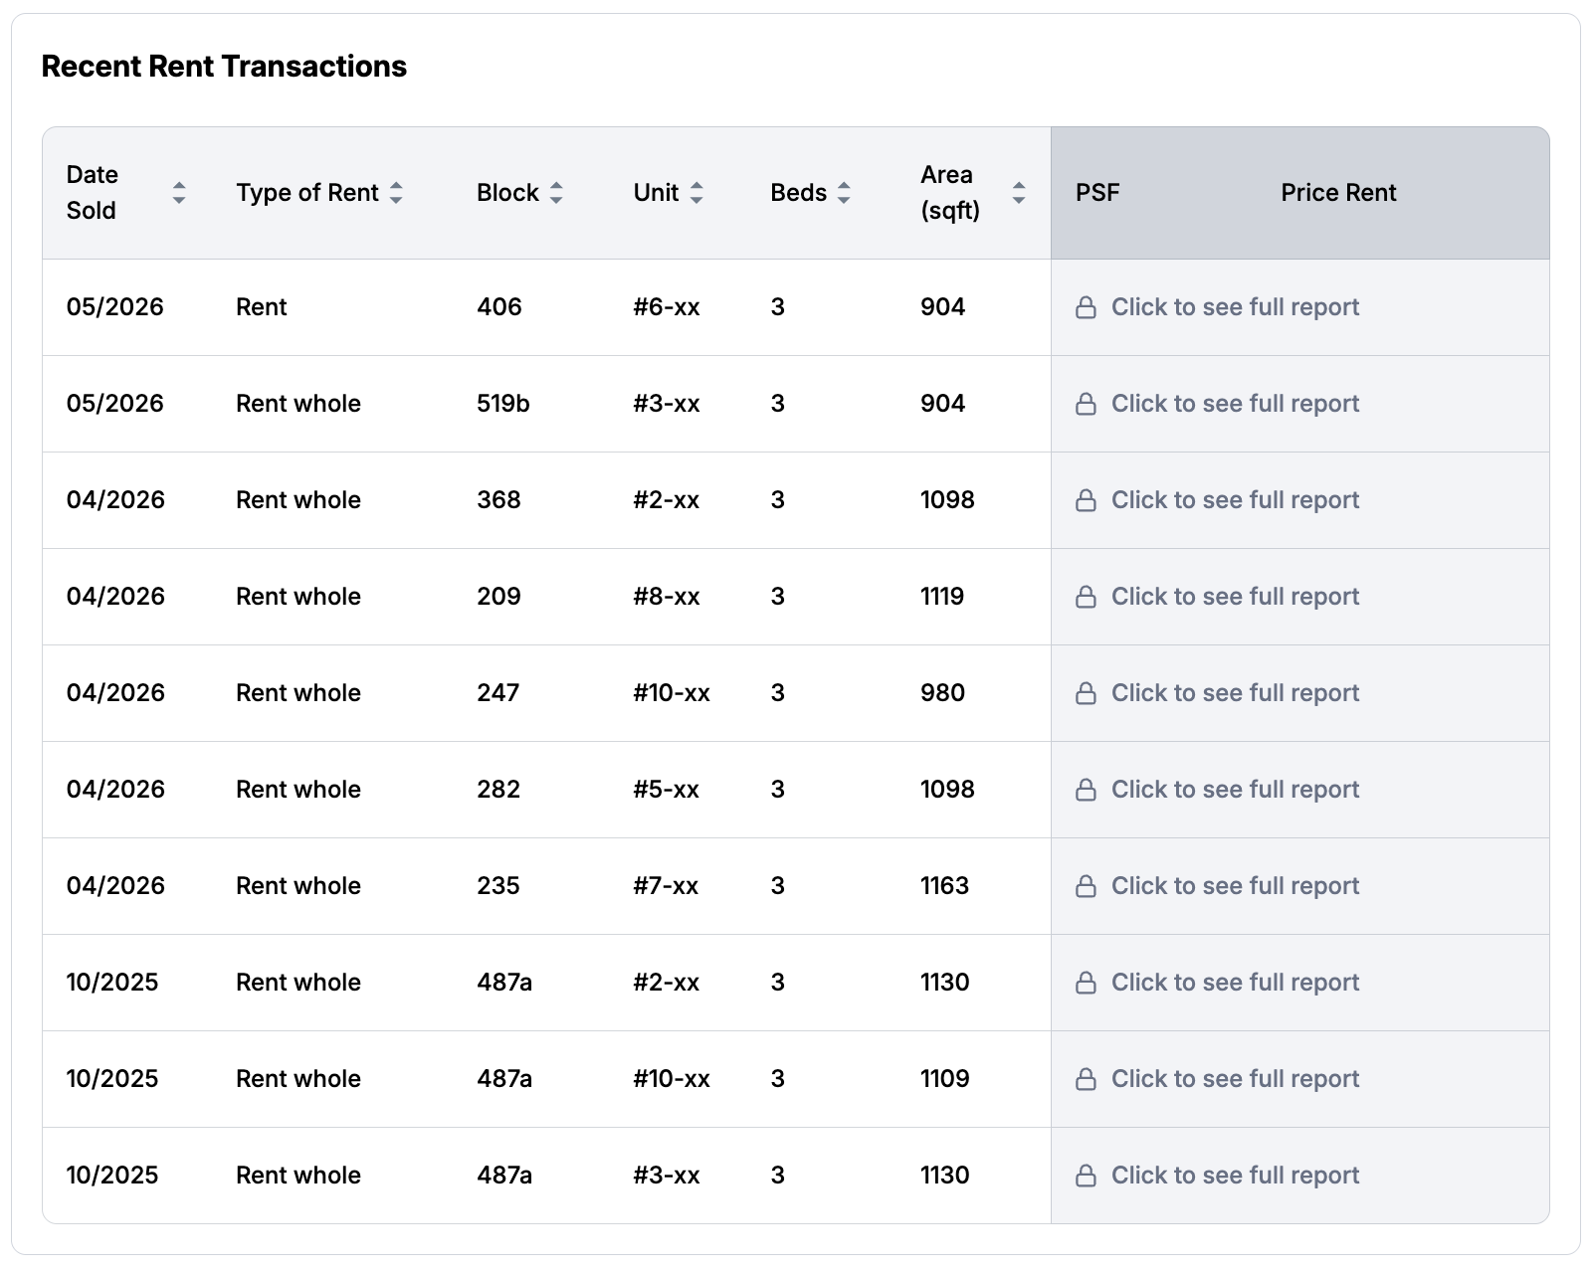
Task: Click lock icon in block 368 row
Action: 1087,500
